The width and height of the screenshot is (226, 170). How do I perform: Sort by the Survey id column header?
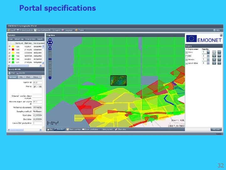coord(19,43)
